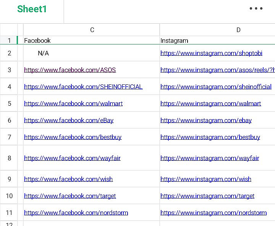This screenshot has height=226, width=275.
Task: Open the Target Instagram link
Action: click(207, 196)
